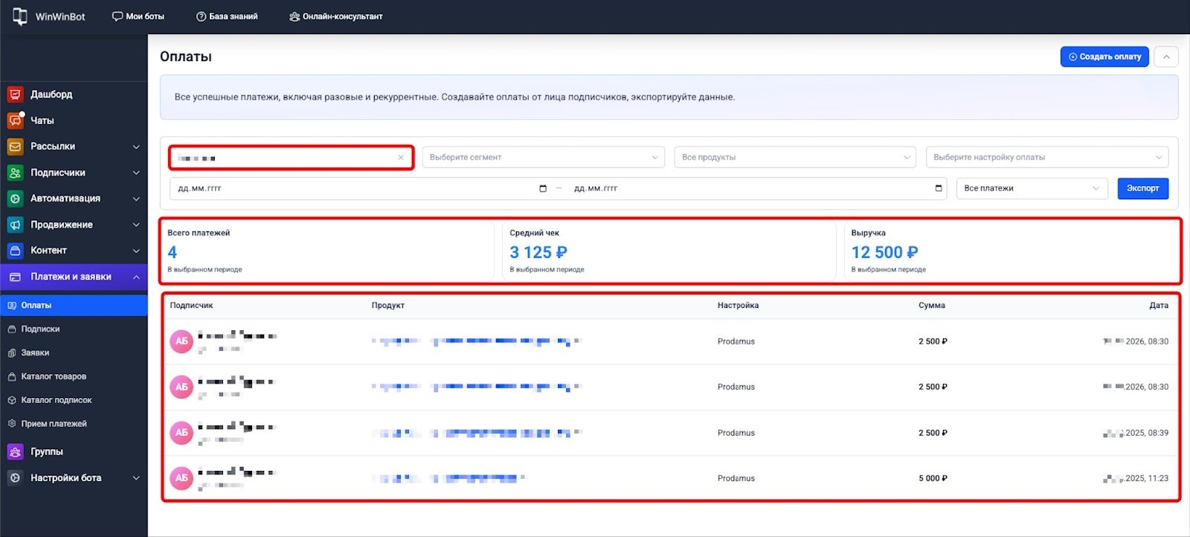Open the end date calendar picker icon
The height and width of the screenshot is (537, 1190).
[x=939, y=188]
